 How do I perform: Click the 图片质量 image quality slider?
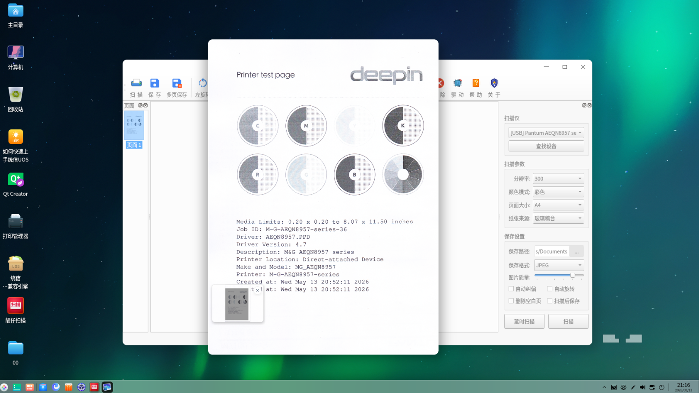(559, 275)
